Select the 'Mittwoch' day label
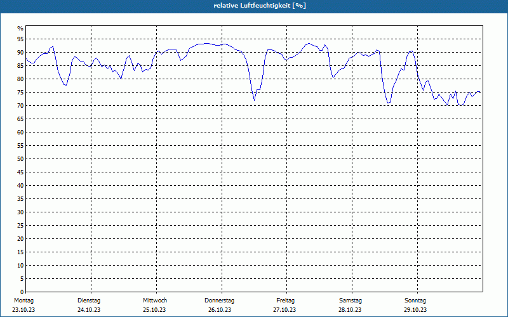508x317 pixels. click(x=155, y=301)
